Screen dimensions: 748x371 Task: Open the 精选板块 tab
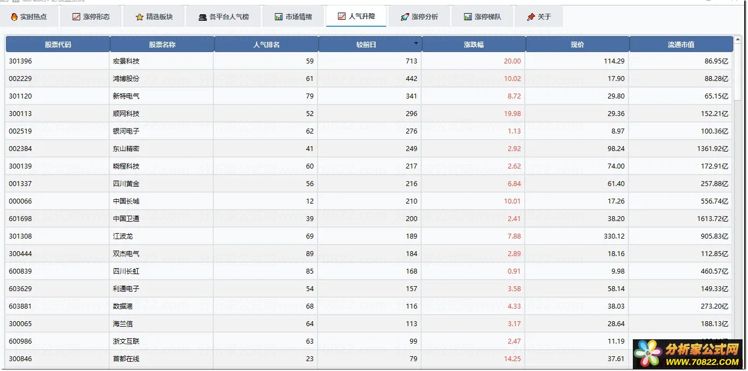[x=154, y=17]
